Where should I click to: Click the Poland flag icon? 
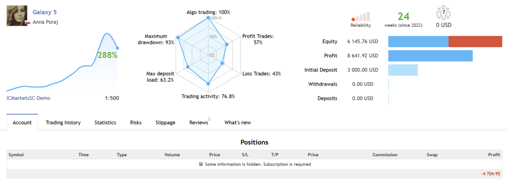point(28,23)
